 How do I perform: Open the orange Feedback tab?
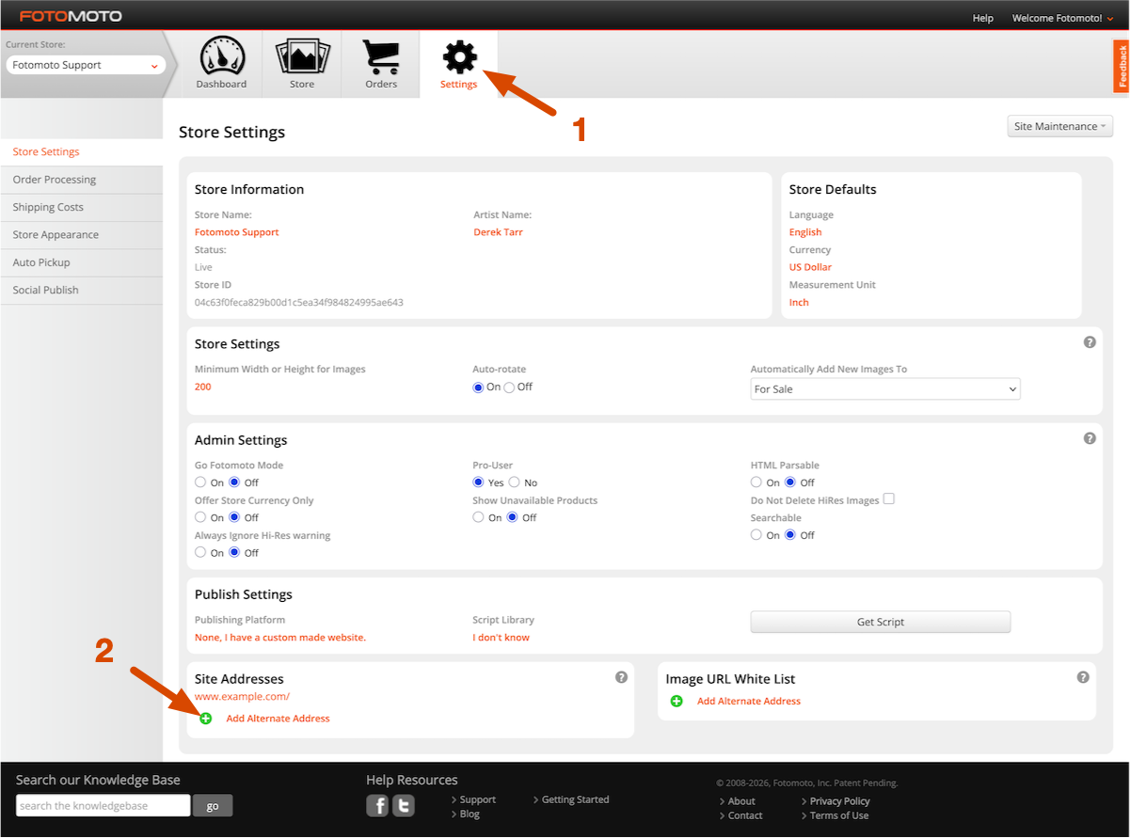pos(1121,66)
